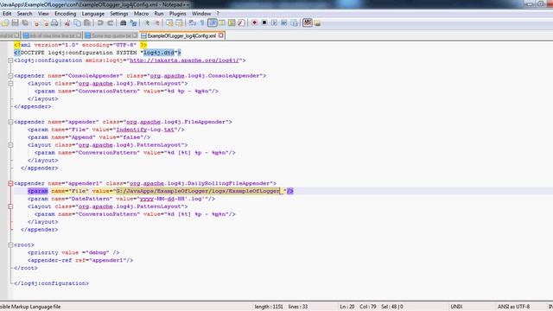Open the Edit menu
Viewport: 553px width, 311px height.
click(7, 14)
